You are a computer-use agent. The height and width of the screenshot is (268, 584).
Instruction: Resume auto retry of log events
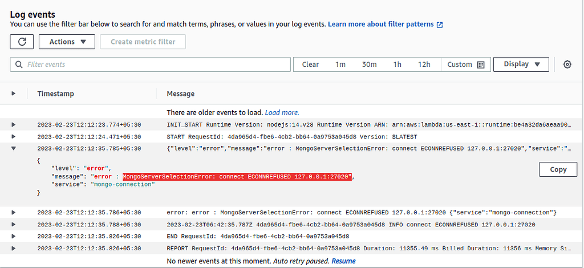pos(343,261)
